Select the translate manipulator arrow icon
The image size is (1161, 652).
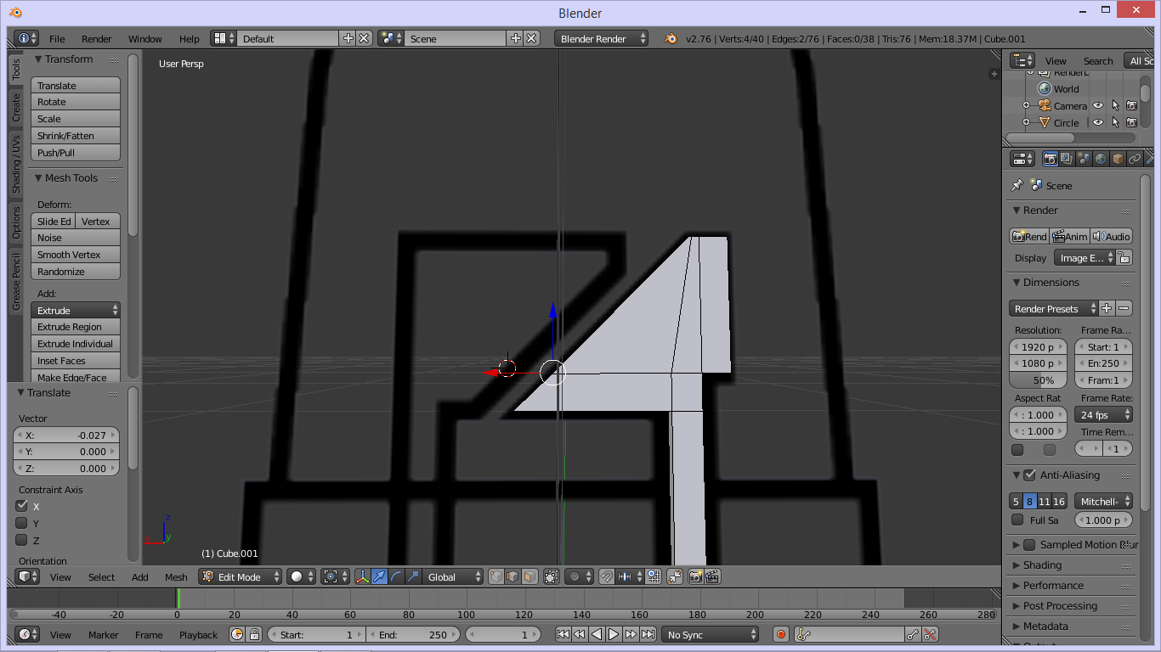(380, 576)
